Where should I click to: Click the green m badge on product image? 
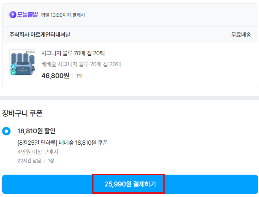click(13, 72)
